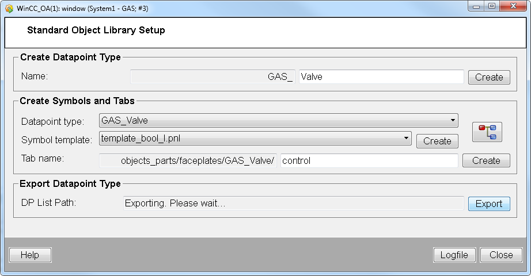Image resolution: width=531 pixels, height=276 pixels.
Task: Expand the Symbol template dropdown
Action: (255, 139)
